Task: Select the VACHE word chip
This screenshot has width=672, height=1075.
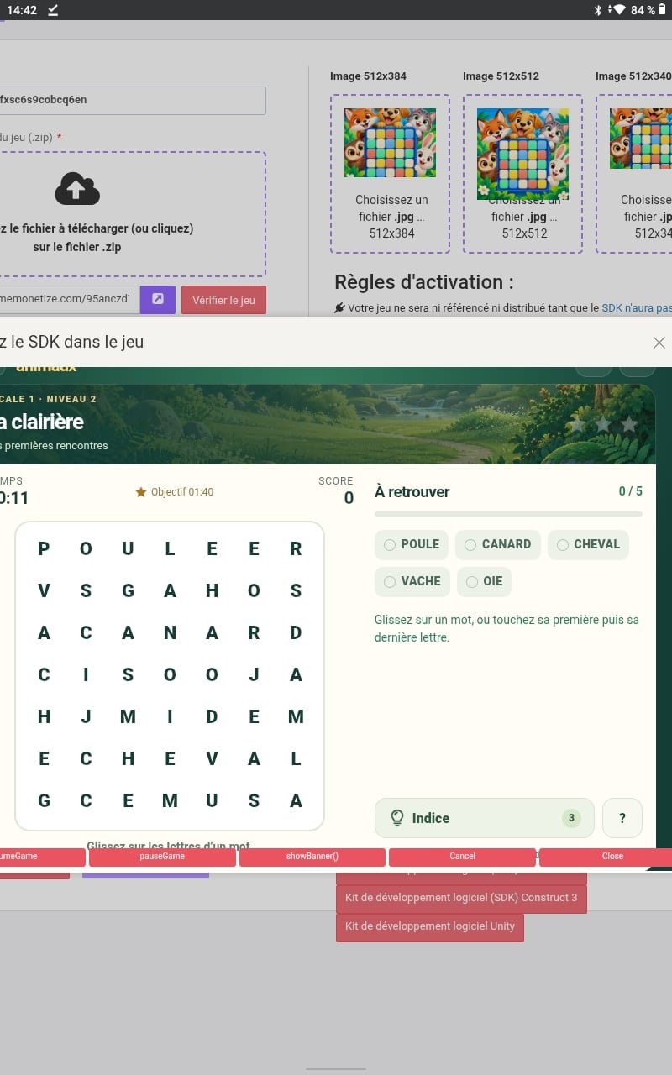Action: (x=412, y=581)
